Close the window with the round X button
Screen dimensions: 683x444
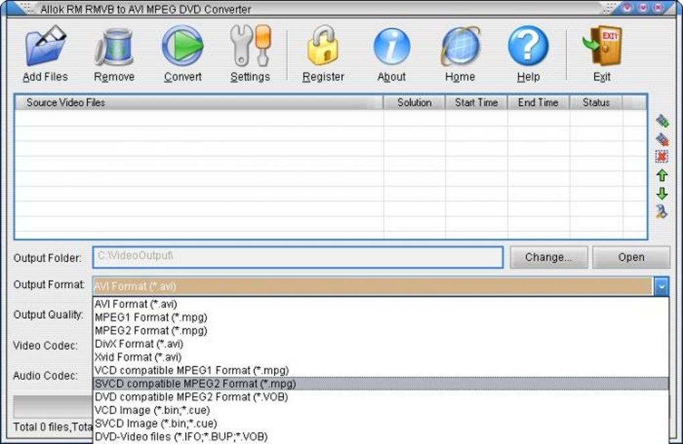pyautogui.click(x=658, y=7)
